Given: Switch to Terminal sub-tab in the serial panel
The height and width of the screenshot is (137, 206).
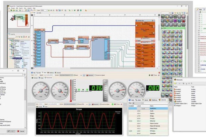Looking at the screenshot, I should pos(35,78).
